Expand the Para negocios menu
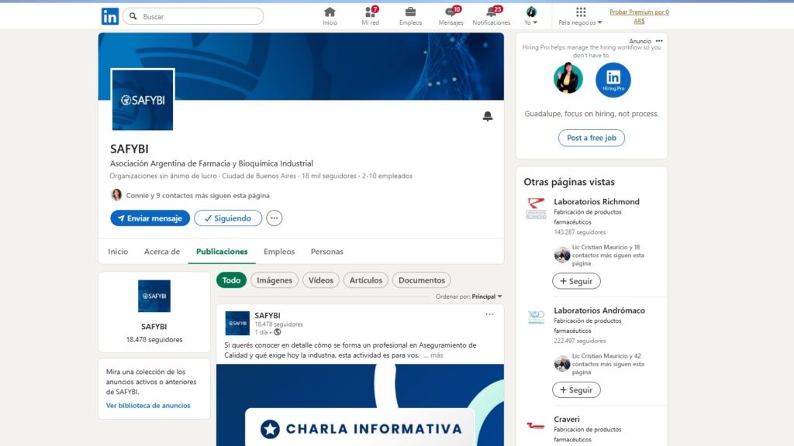Screen dimensions: 794x446 coord(580,16)
